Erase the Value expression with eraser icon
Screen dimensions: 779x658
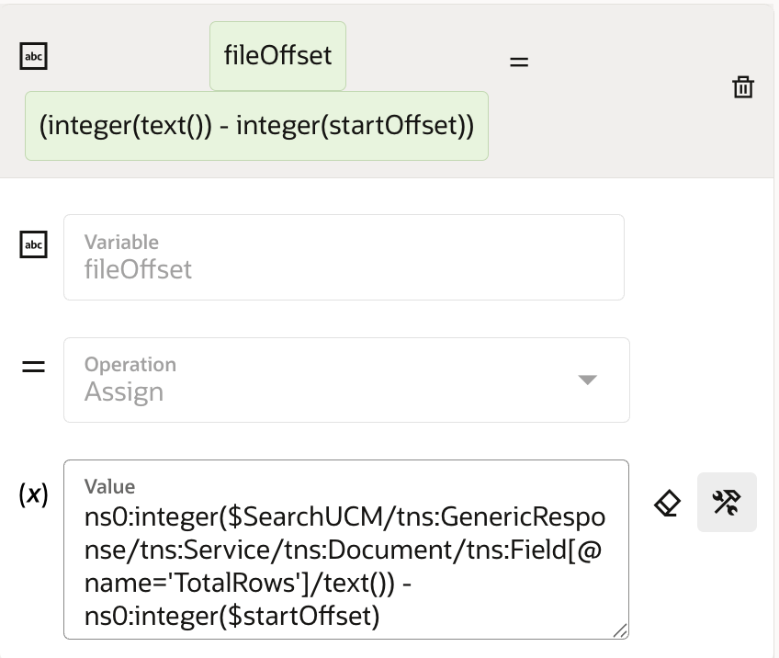(668, 503)
